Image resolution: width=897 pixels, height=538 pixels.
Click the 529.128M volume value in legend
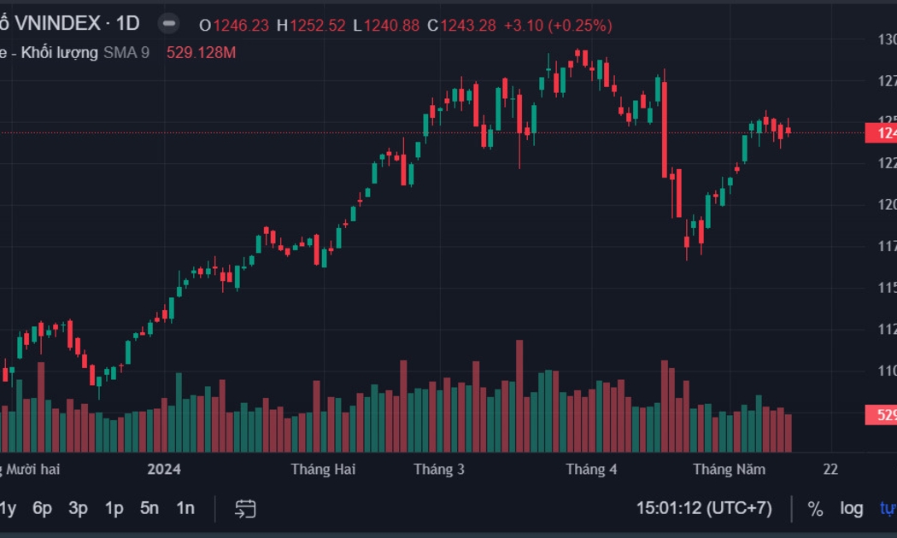(x=201, y=53)
